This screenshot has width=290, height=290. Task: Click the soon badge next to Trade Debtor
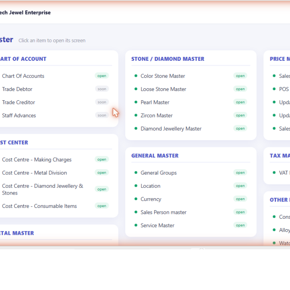(102, 89)
